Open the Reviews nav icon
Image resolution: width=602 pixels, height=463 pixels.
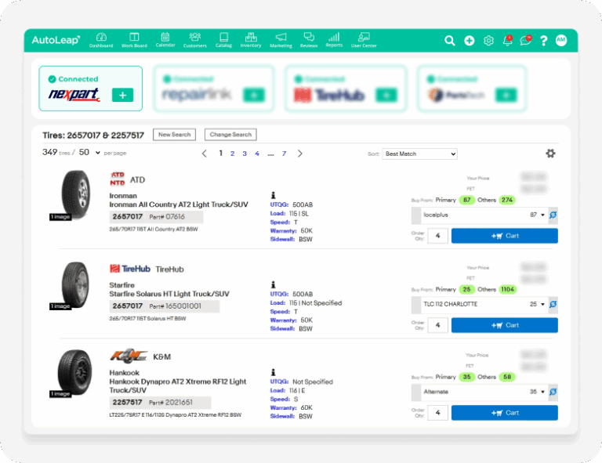click(309, 40)
